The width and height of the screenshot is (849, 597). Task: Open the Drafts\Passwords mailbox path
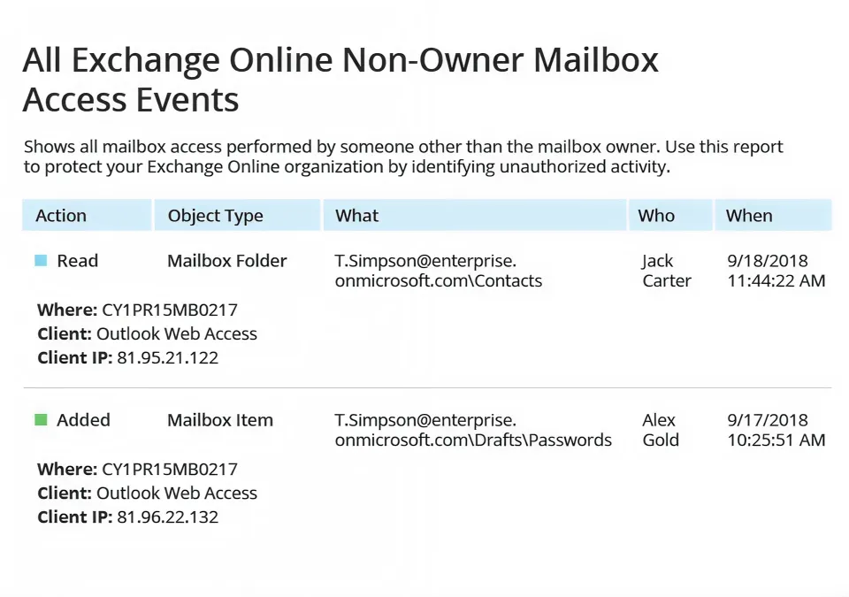472,430
